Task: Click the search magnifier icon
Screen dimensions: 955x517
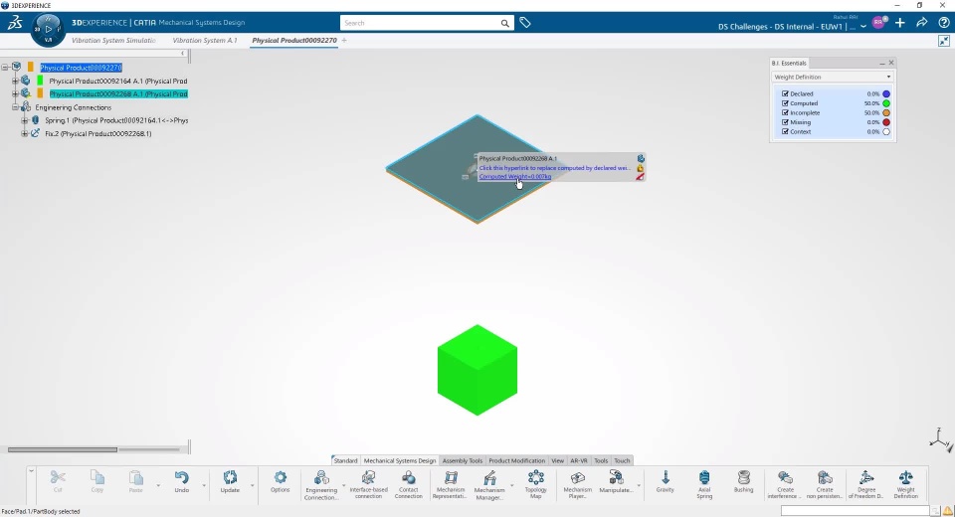Action: click(505, 23)
